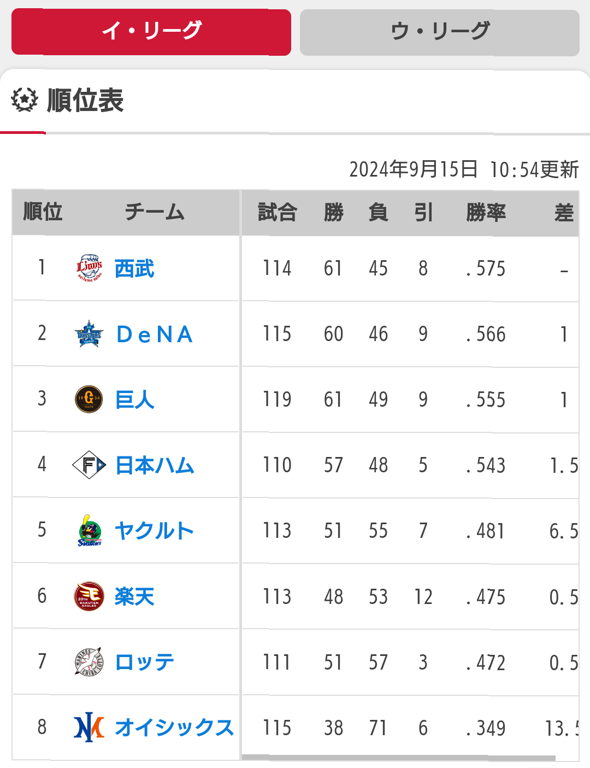Image resolution: width=590 pixels, height=768 pixels.
Task: Open the ヤクルト team link
Action: tap(154, 531)
